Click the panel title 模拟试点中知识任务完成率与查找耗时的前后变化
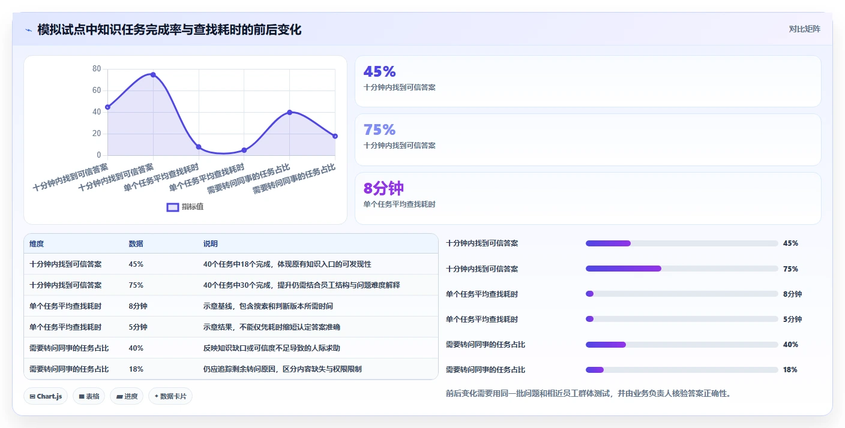The width and height of the screenshot is (845, 428). click(169, 29)
